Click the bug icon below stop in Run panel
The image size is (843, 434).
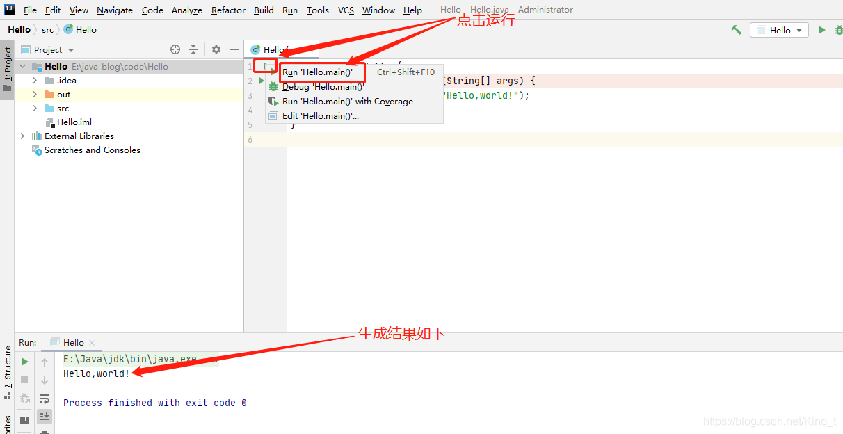coord(24,398)
